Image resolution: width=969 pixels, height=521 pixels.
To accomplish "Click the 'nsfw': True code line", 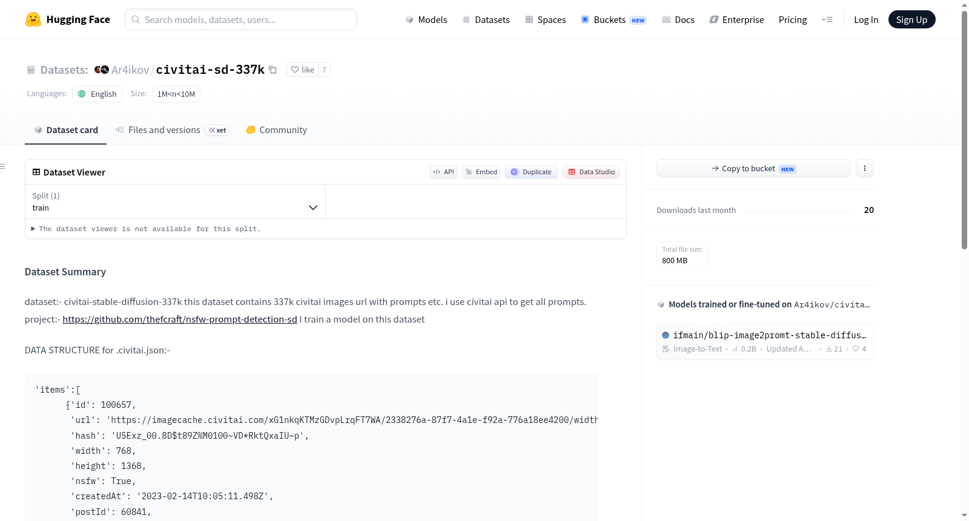I will [x=103, y=481].
